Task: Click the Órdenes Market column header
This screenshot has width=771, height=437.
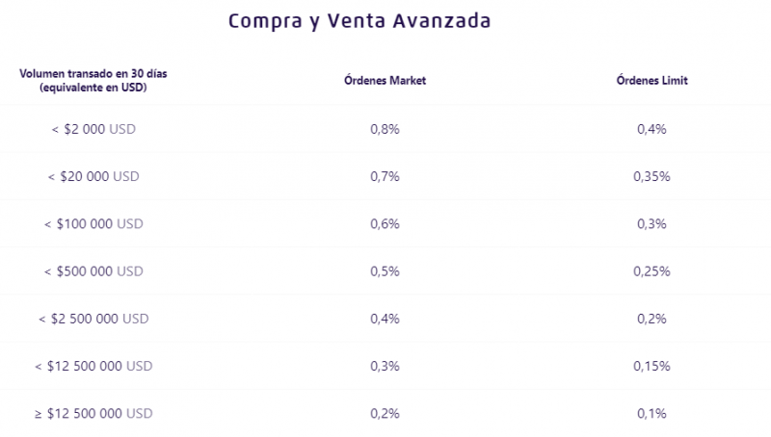Action: (385, 81)
